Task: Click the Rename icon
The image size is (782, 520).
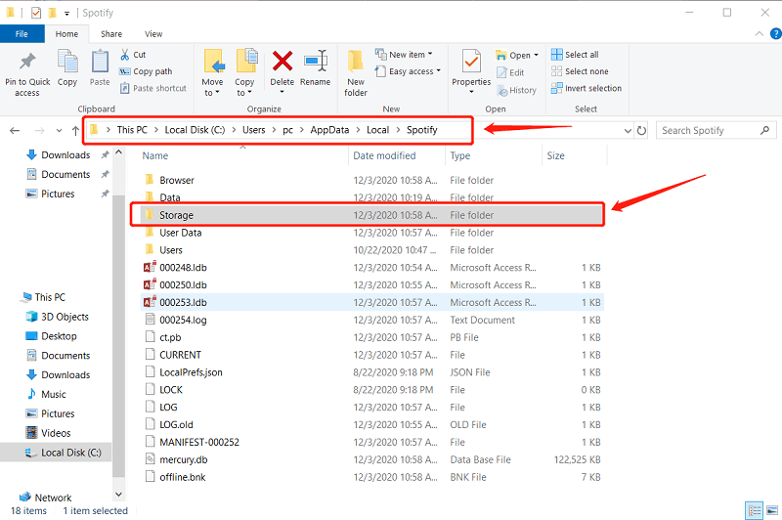Action: pyautogui.click(x=315, y=62)
